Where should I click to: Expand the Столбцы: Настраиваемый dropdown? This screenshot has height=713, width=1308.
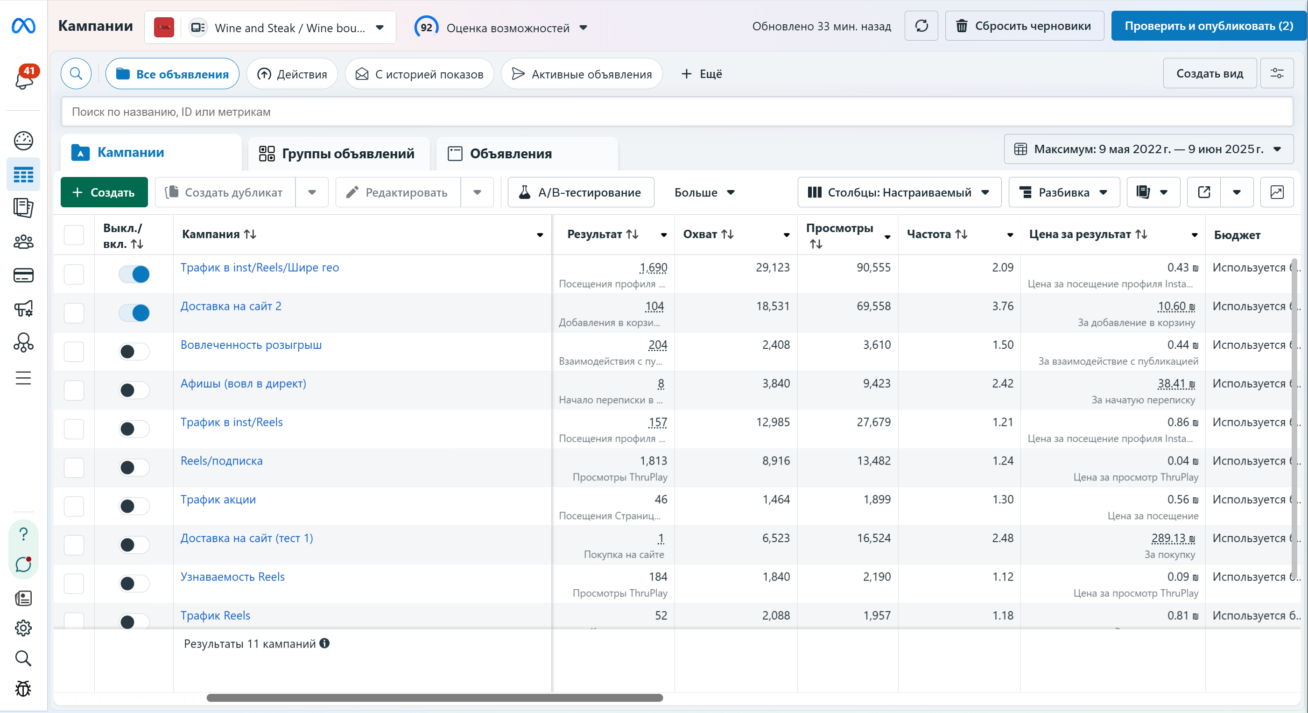[899, 192]
